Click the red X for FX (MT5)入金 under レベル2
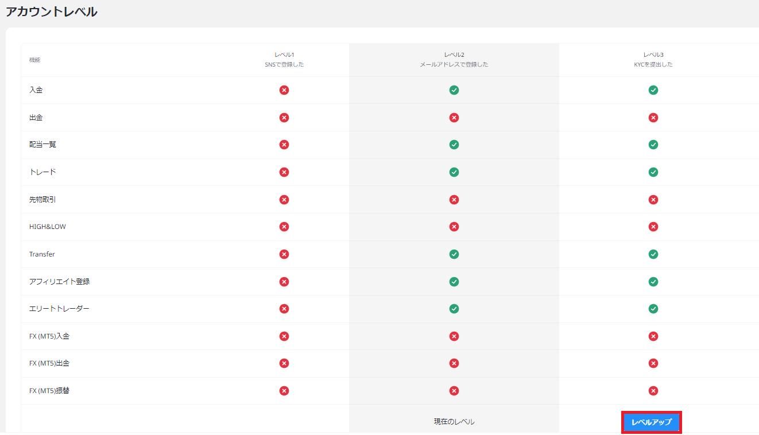The image size is (759, 435). point(454,336)
